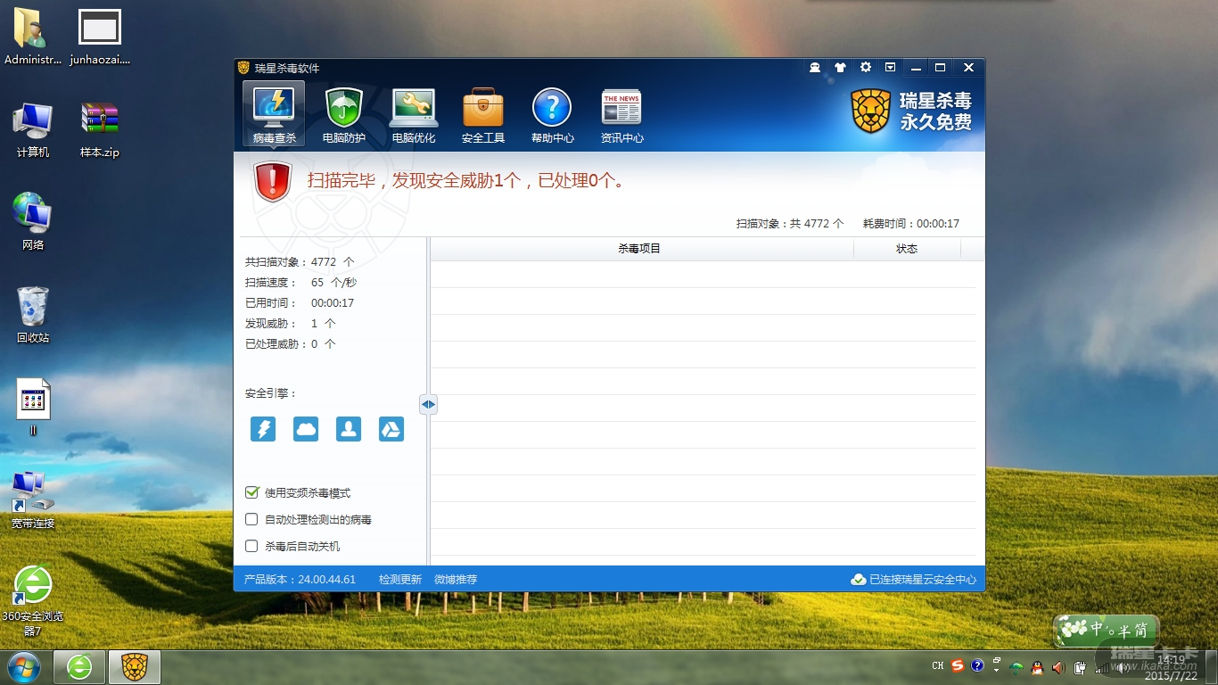Click the power plug battery tray icon

click(1080, 667)
